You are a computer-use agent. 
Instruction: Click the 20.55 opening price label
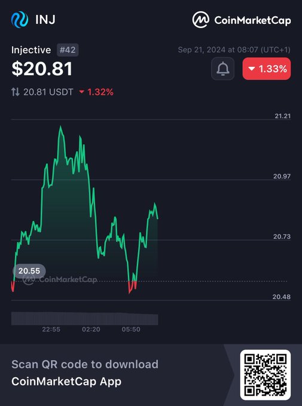point(29,271)
